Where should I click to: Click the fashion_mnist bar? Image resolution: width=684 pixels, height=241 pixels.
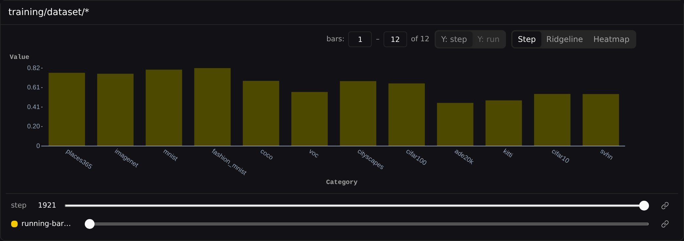pos(212,107)
